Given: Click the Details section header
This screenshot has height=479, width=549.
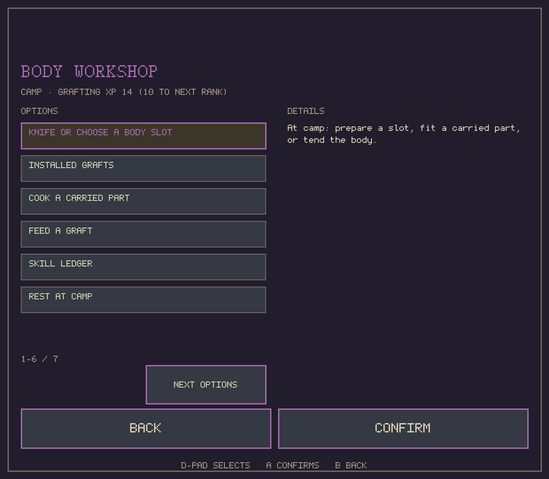Looking at the screenshot, I should point(306,111).
